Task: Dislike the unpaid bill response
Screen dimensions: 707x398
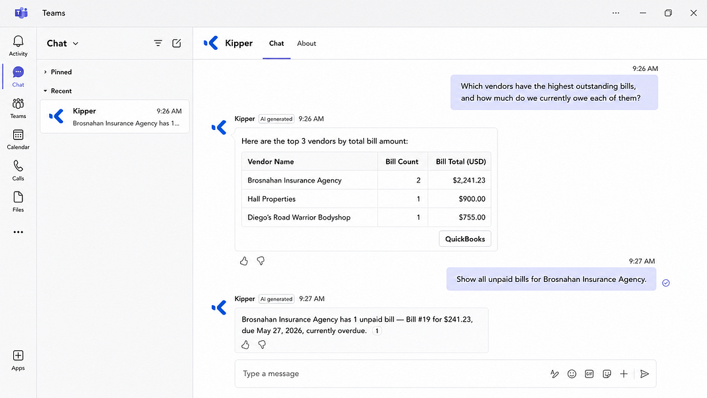Action: 262,345
